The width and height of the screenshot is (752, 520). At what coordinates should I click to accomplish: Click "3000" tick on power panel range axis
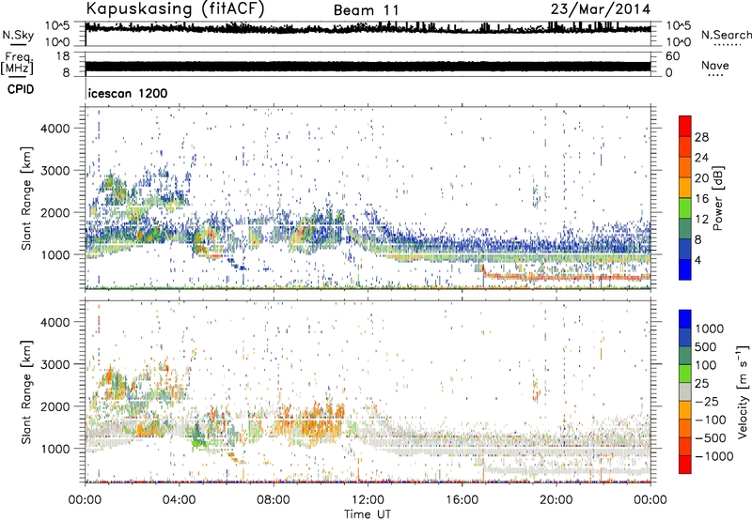pyautogui.click(x=55, y=171)
